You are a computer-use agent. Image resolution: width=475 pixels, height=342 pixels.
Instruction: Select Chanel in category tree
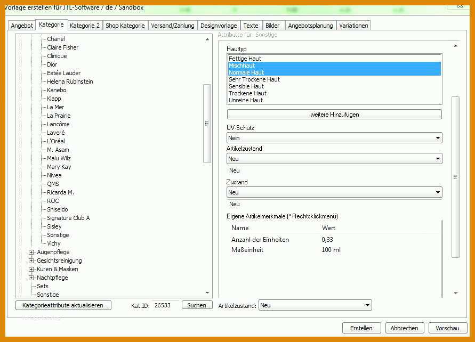pyautogui.click(x=56, y=39)
